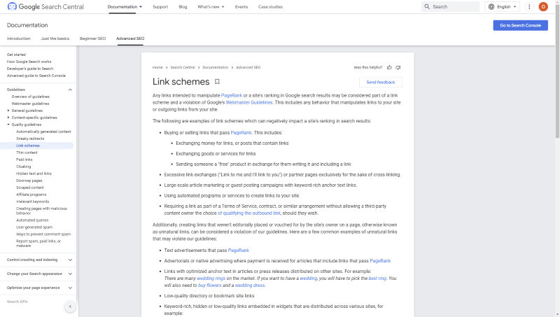
Task: Expand Control crawling and indexing section
Action: click(70, 260)
